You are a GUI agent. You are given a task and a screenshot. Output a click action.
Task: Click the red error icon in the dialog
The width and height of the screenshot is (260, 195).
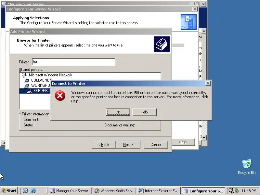pyautogui.click(x=60, y=96)
